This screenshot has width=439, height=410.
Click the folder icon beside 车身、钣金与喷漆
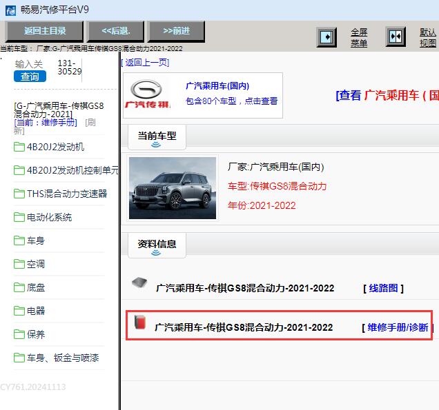point(19,358)
